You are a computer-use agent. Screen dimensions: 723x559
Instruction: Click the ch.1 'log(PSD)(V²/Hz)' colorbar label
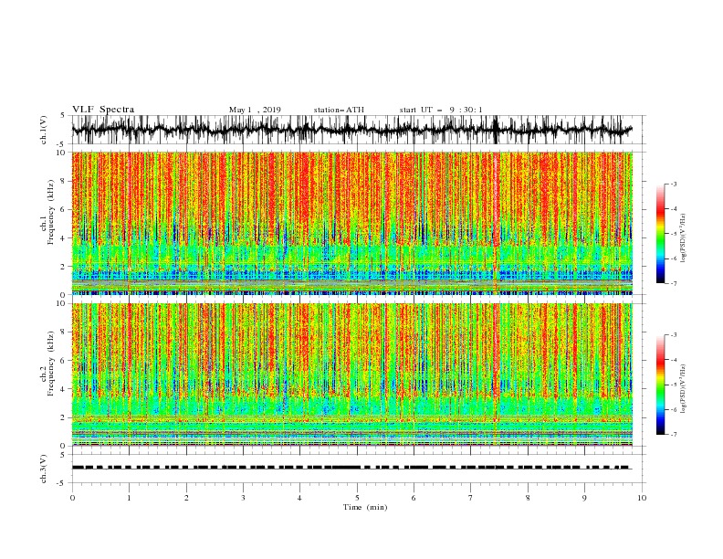(684, 238)
